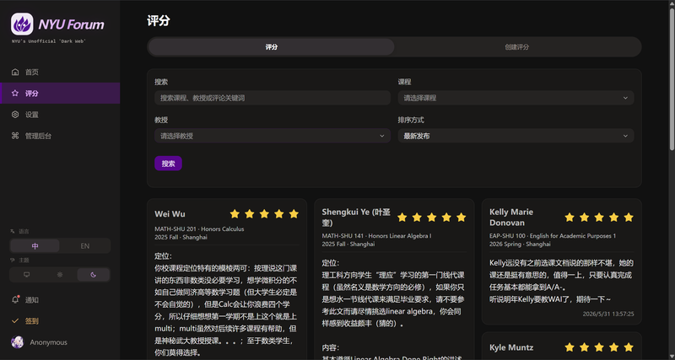
Task: Open the 管理后台 command icon
Action: [15, 136]
